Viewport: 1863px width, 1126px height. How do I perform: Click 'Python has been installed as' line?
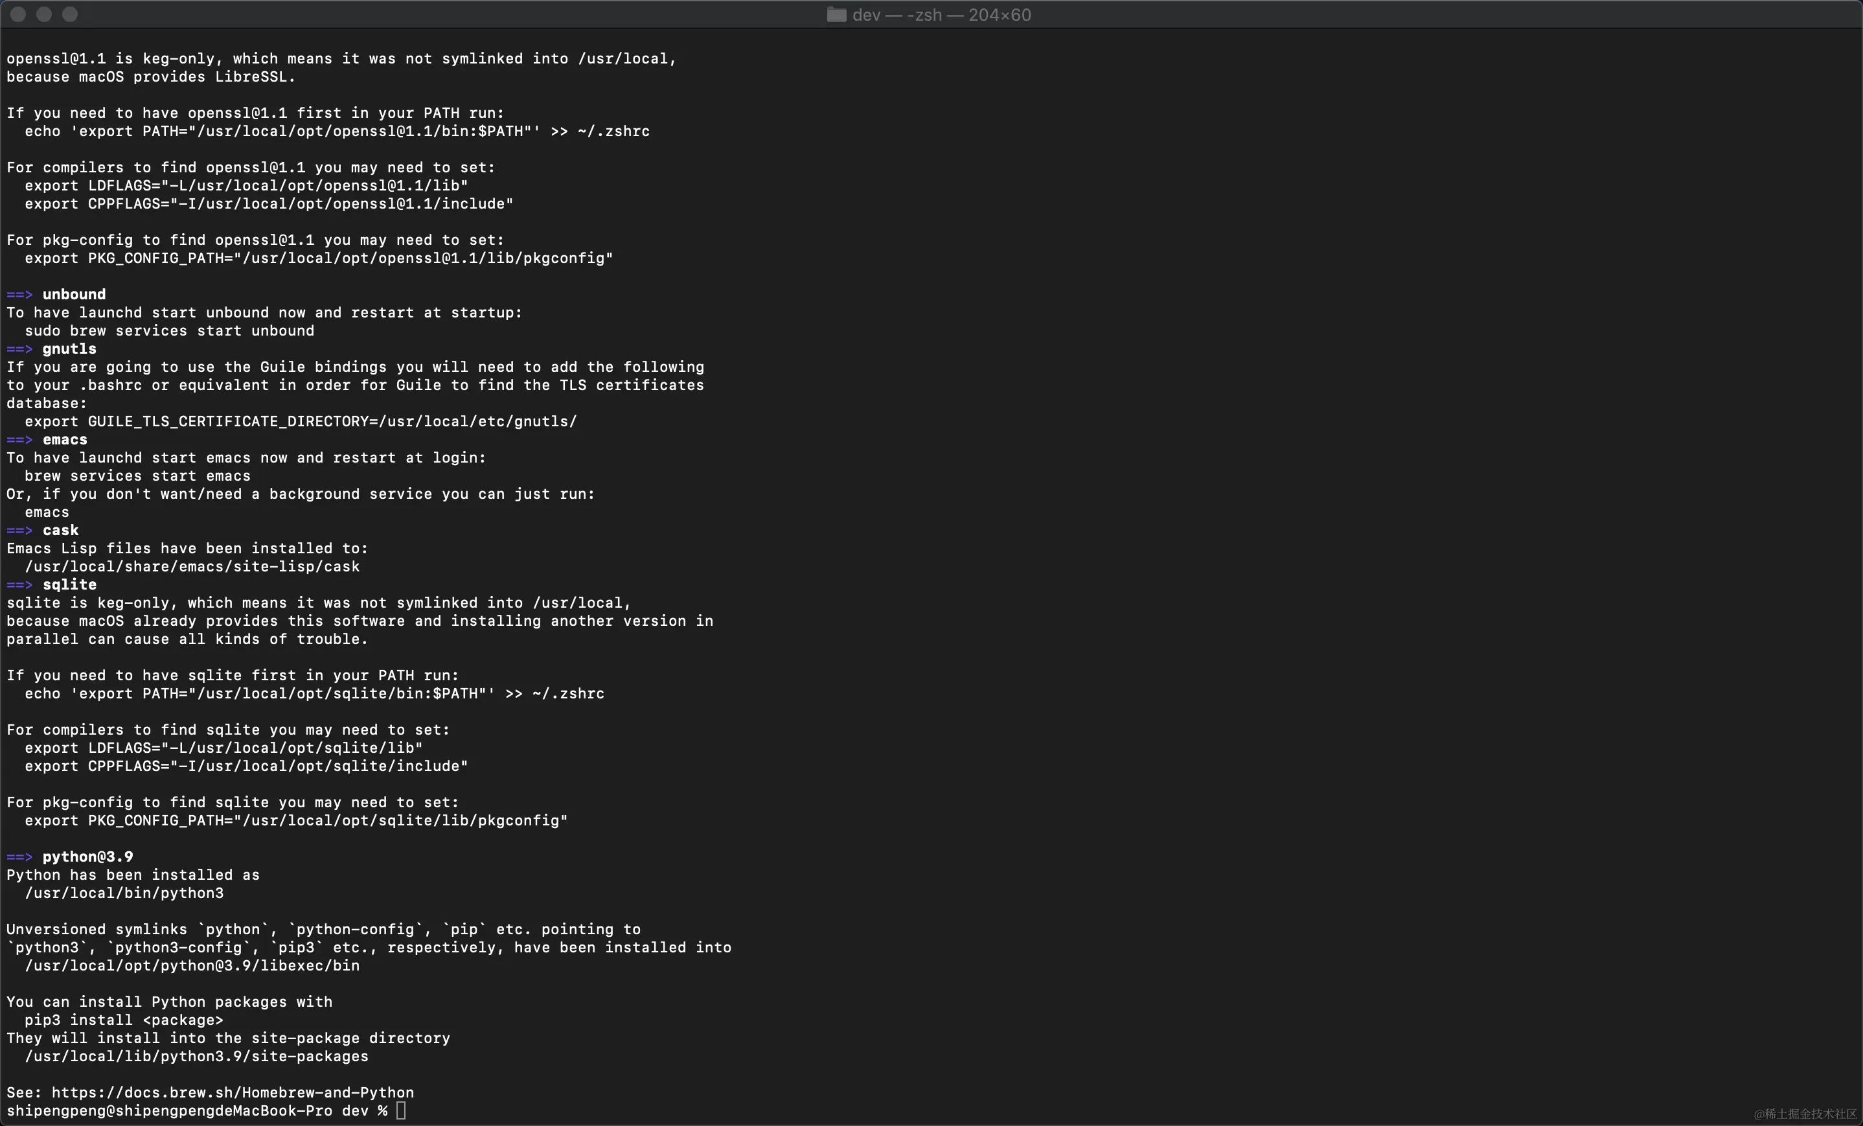coord(133,874)
